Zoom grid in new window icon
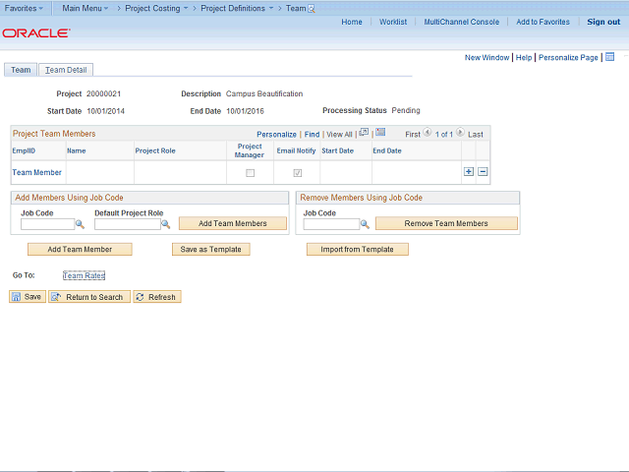This screenshot has width=629, height=472. pyautogui.click(x=364, y=132)
